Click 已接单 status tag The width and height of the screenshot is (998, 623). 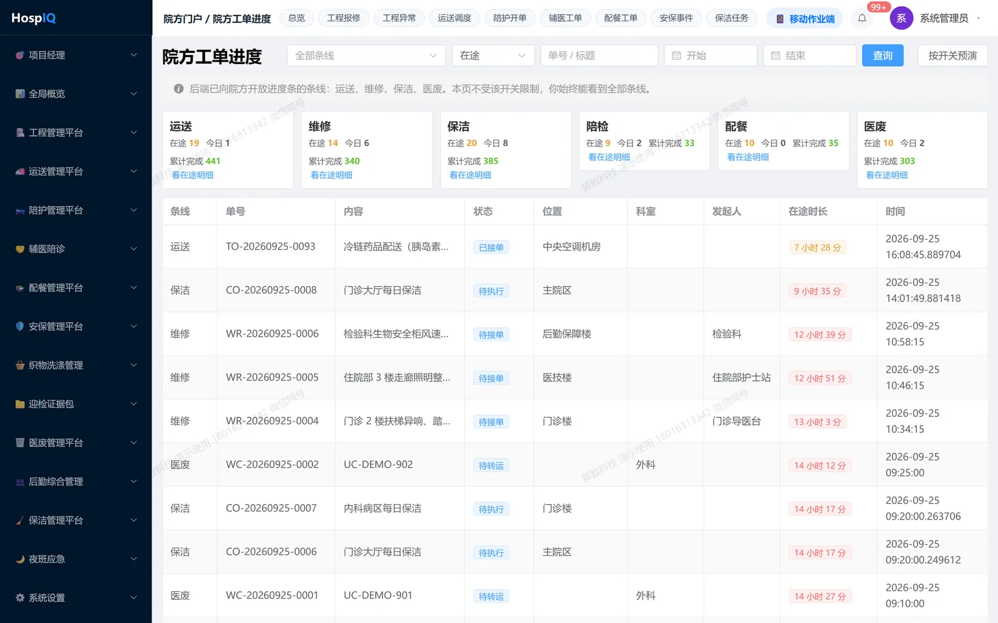pos(491,247)
